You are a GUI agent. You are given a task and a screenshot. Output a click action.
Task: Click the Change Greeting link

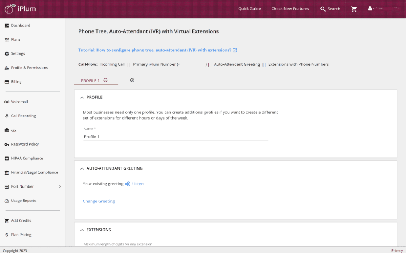tap(99, 201)
